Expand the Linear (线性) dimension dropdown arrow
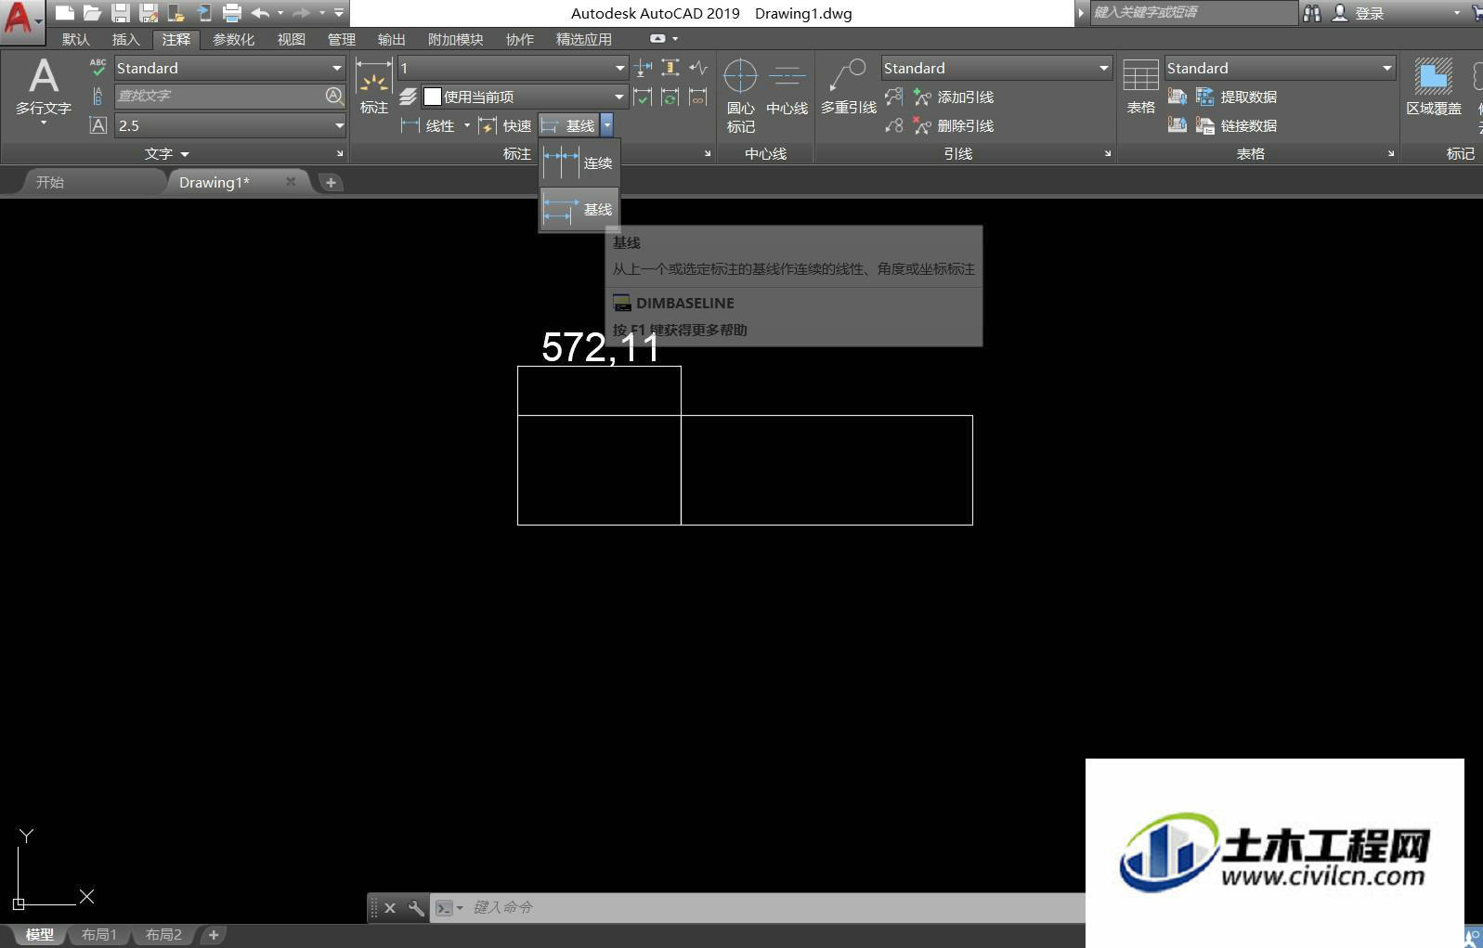This screenshot has width=1483, height=948. [x=467, y=125]
